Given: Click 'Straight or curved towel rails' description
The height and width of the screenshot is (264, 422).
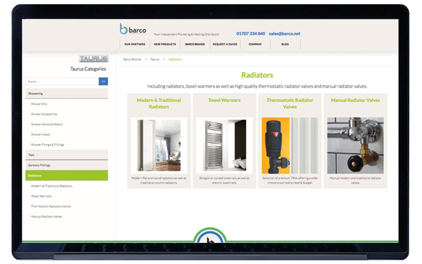Looking at the screenshot, I should (224, 181).
